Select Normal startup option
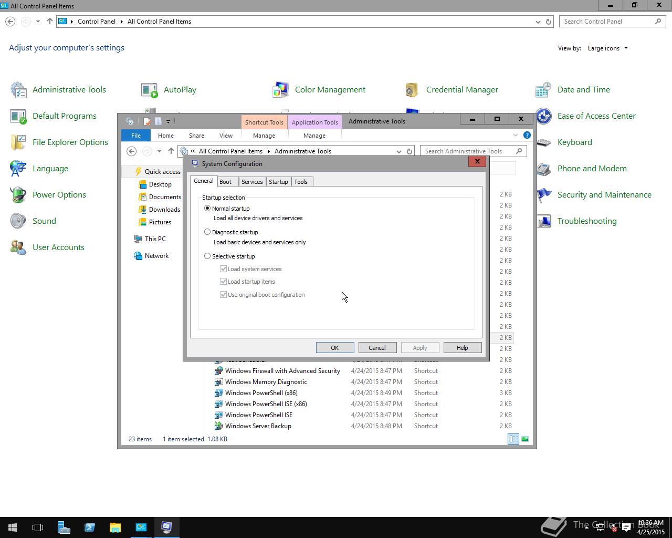Viewport: 672px width, 538px height. pos(207,208)
